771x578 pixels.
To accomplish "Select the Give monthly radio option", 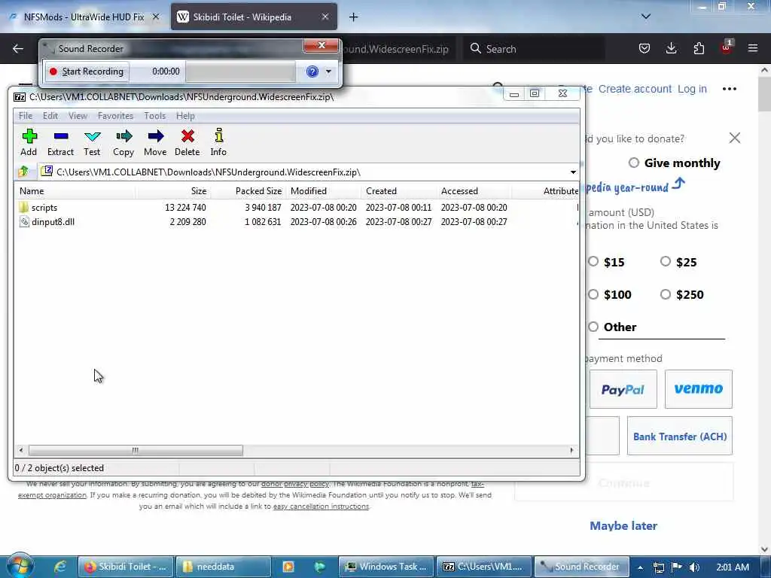I will pyautogui.click(x=634, y=163).
